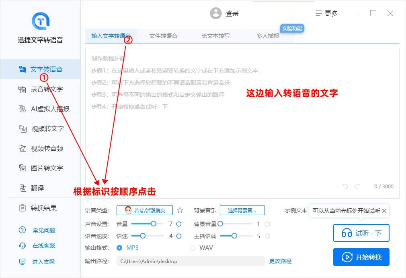
Task: Click the redo arrow icon
Action: (357, 186)
